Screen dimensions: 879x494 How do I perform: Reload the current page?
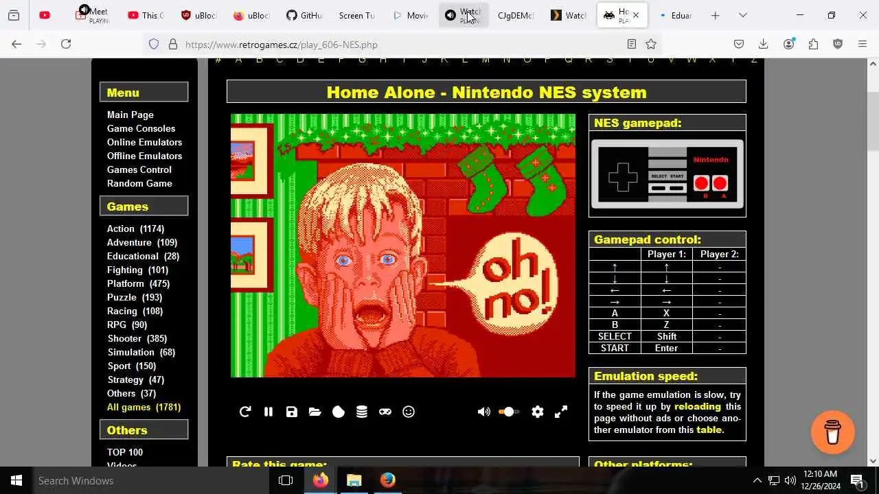(66, 44)
